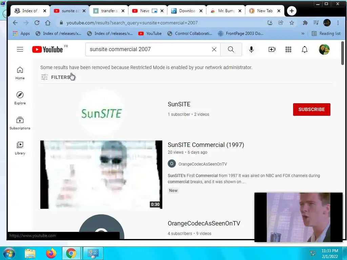347x260 pixels.
Task: Share this page via address bar icon
Action: coord(281,23)
